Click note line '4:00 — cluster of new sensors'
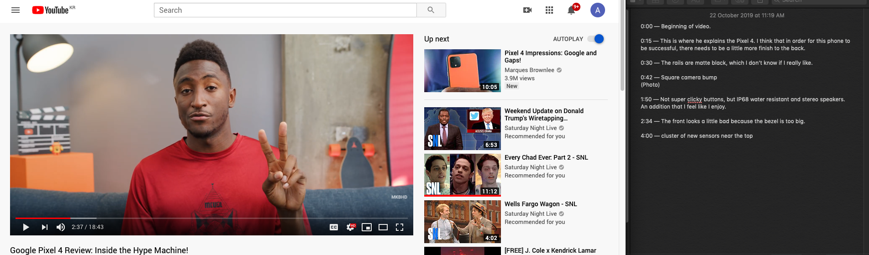Image resolution: width=869 pixels, height=255 pixels. (x=696, y=136)
